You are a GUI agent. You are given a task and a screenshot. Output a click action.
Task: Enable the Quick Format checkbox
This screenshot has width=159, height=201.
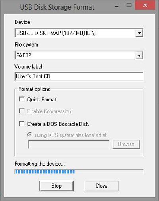coord(22,99)
